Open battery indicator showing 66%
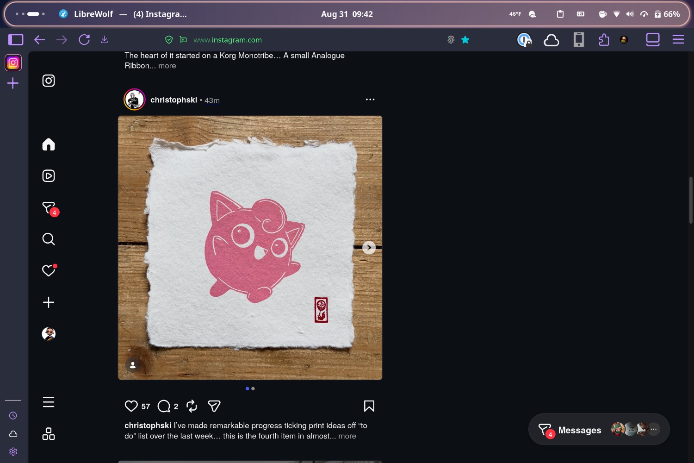694x463 pixels. [x=667, y=14]
